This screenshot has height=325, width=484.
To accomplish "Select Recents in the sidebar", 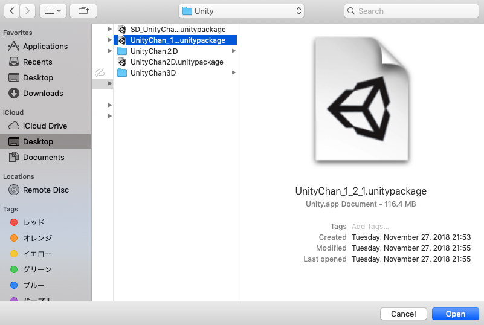I will (37, 62).
